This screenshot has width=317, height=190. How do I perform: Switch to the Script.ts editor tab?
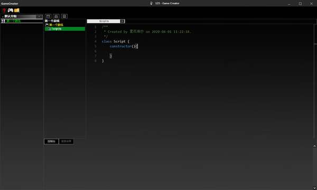[x=104, y=21]
